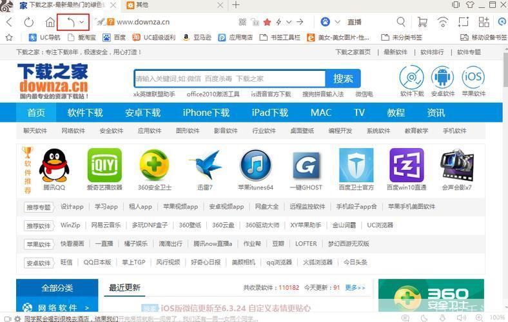Open the extensions grid toolbar icon
Viewport: 508px width, 322px height.
tap(484, 22)
